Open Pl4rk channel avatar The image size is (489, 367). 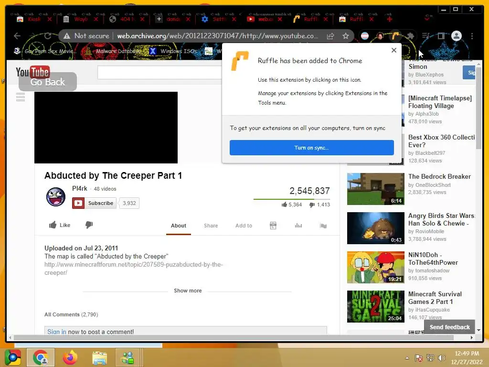(x=56, y=197)
